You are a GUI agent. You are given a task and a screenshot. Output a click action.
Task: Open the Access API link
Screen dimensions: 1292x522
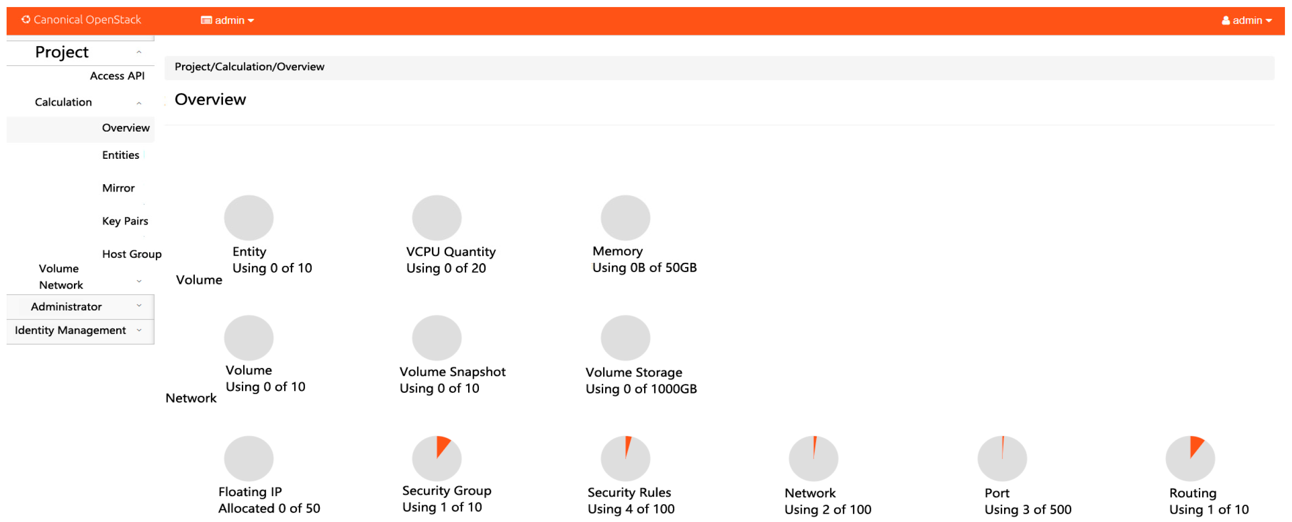(x=117, y=76)
